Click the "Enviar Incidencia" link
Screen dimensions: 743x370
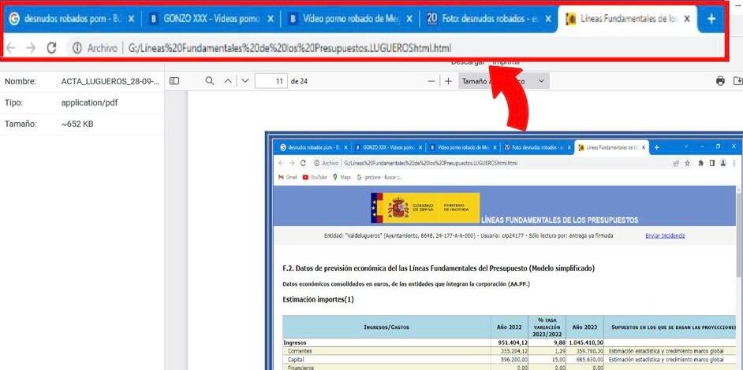(664, 235)
